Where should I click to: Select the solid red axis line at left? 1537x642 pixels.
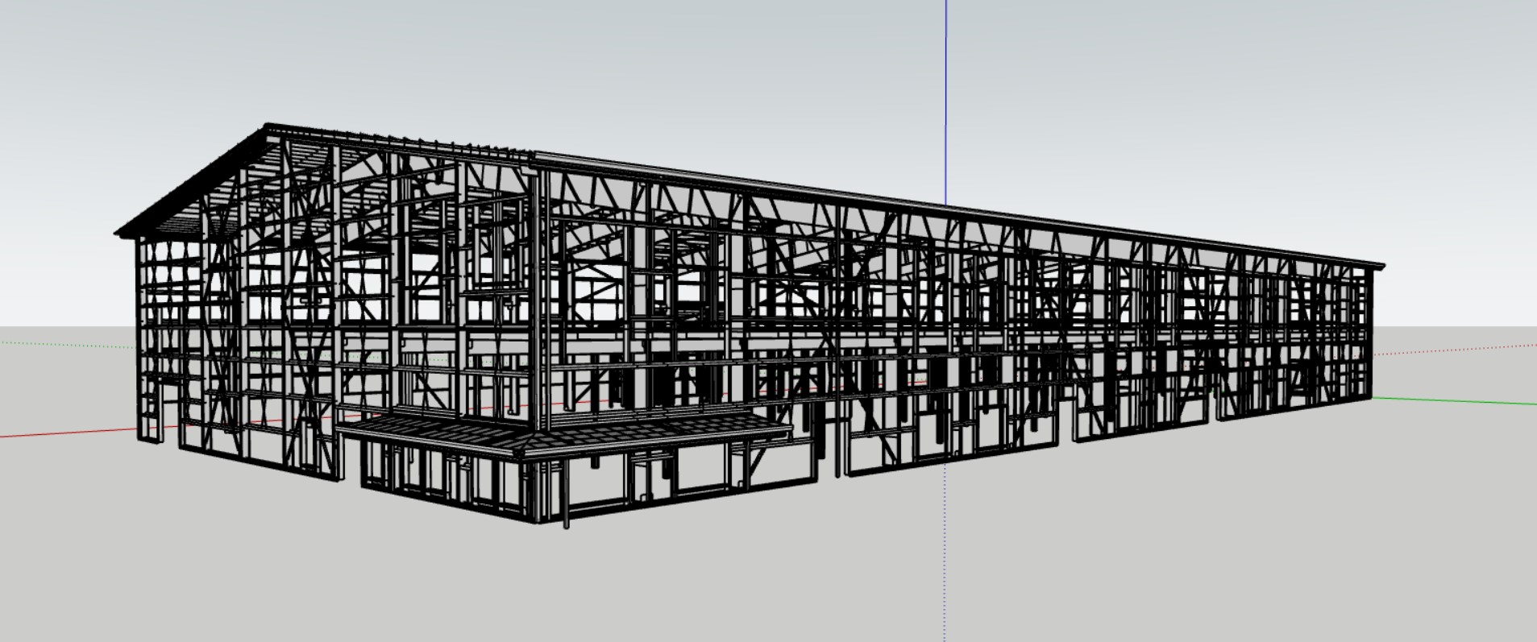tap(64, 433)
